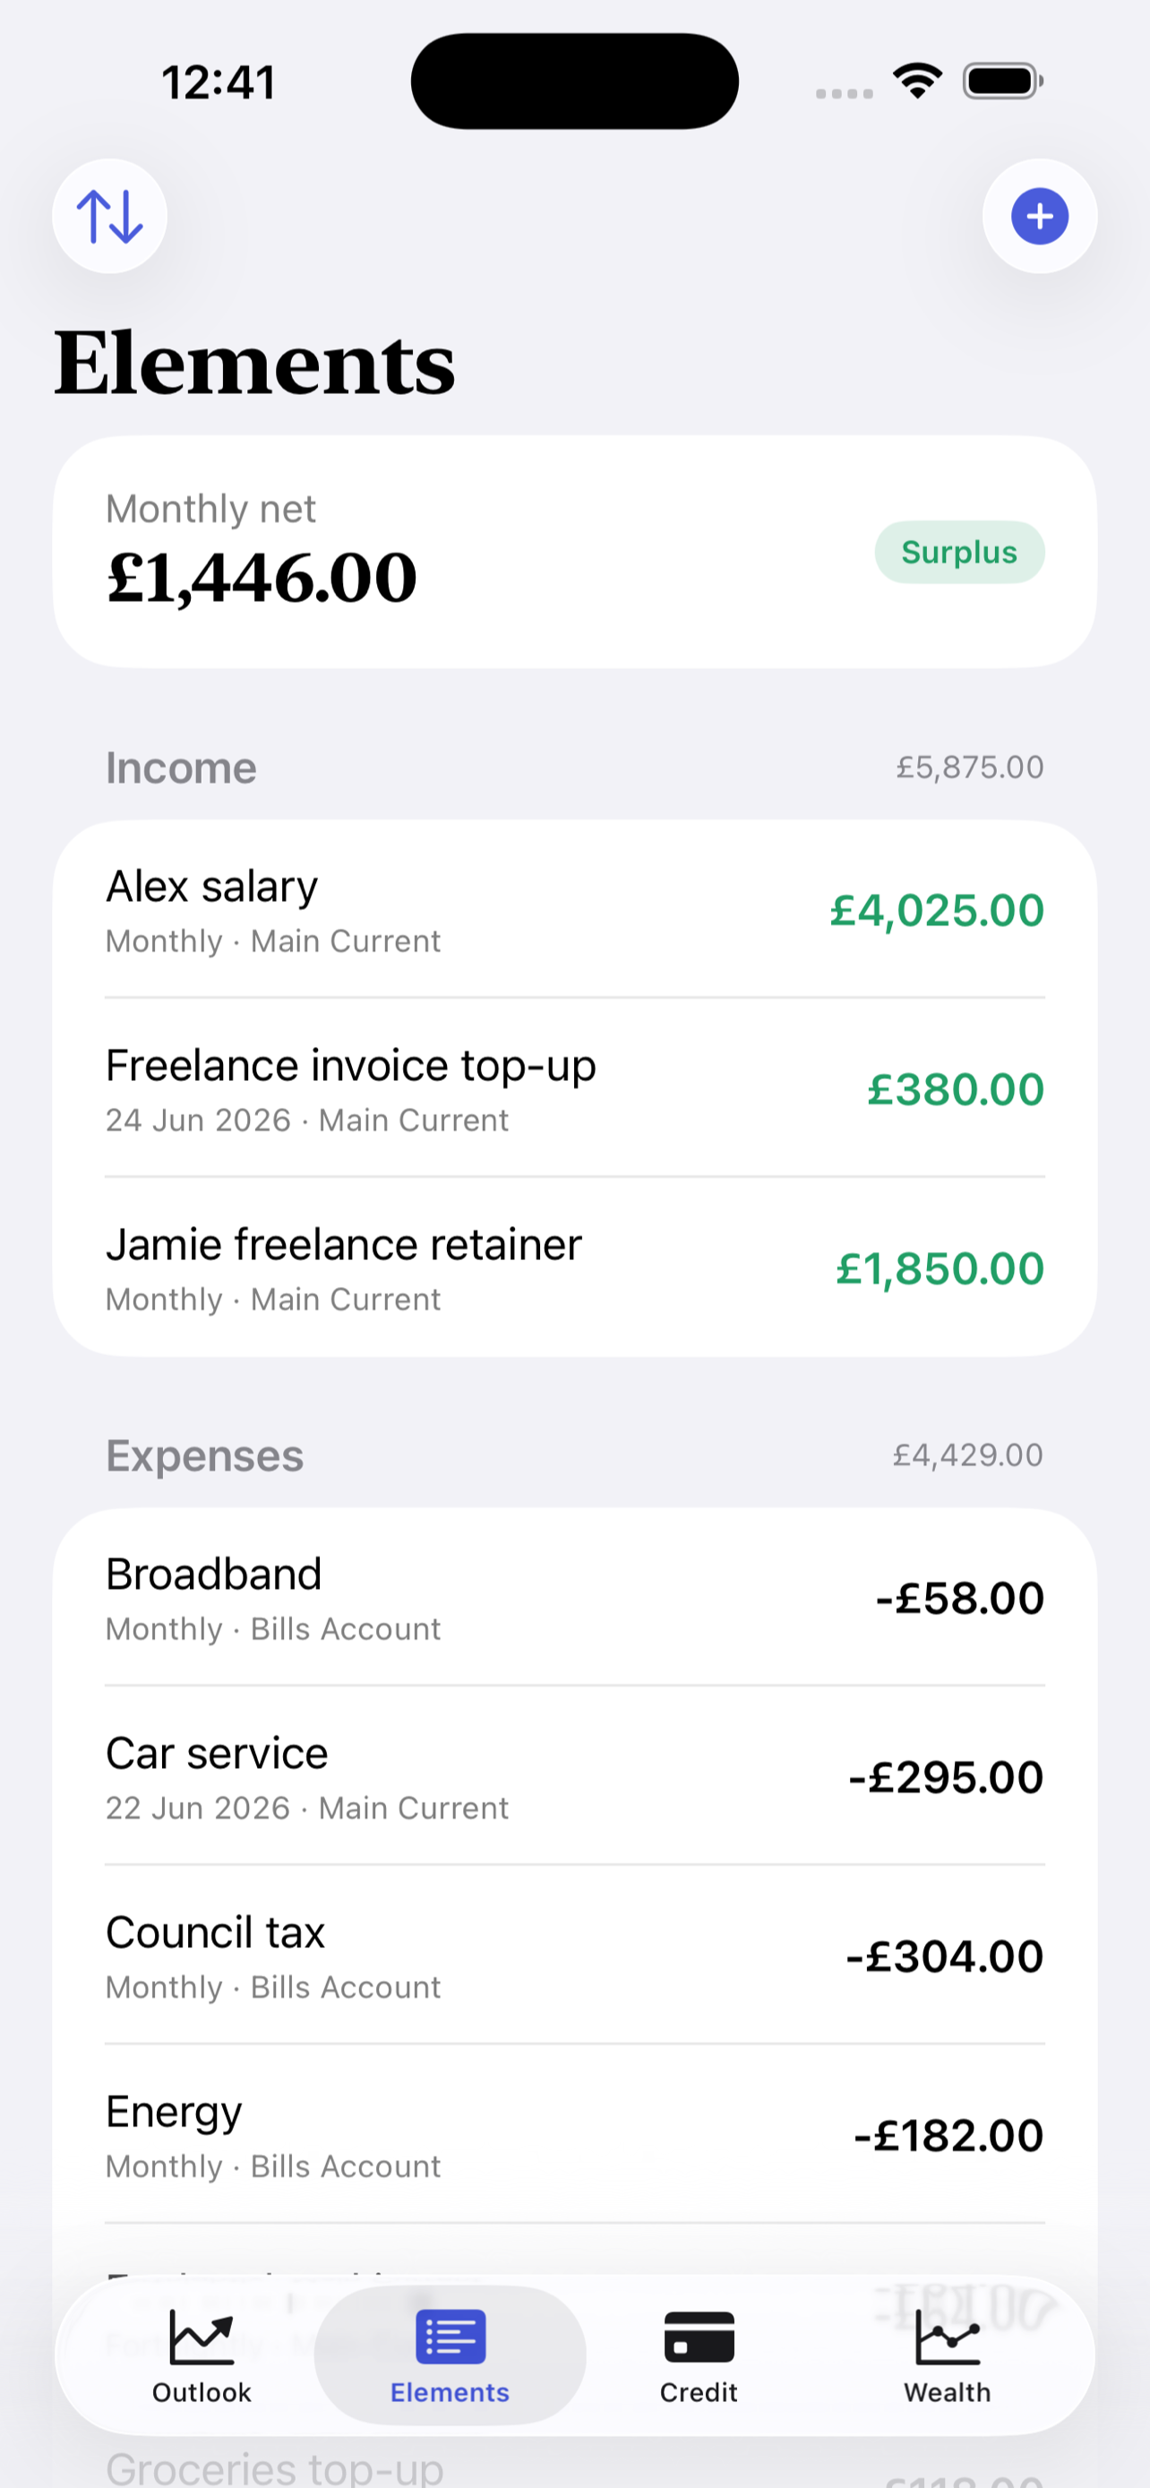Open Jamie freelance retainer entry
Viewport: 1150px width, 2488px height.
(x=574, y=1267)
